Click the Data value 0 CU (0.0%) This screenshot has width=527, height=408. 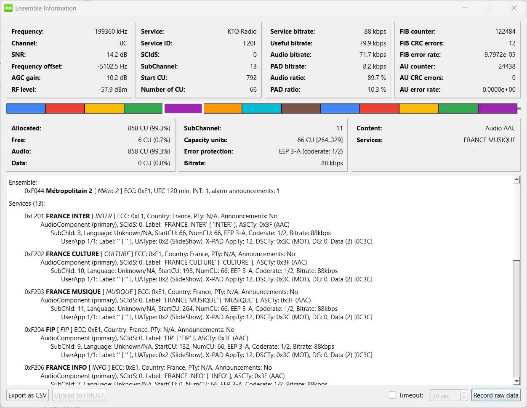point(154,163)
